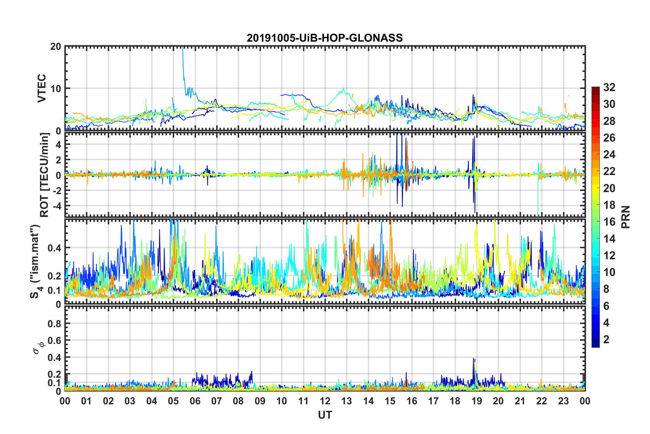Click the S4 axis tick label 0.2
The image size is (650, 434).
[x=54, y=276]
